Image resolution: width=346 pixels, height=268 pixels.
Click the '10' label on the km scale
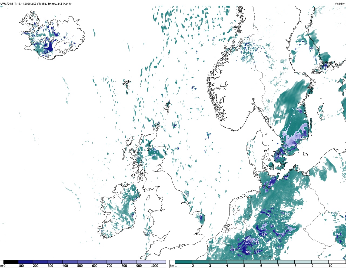click(330, 266)
